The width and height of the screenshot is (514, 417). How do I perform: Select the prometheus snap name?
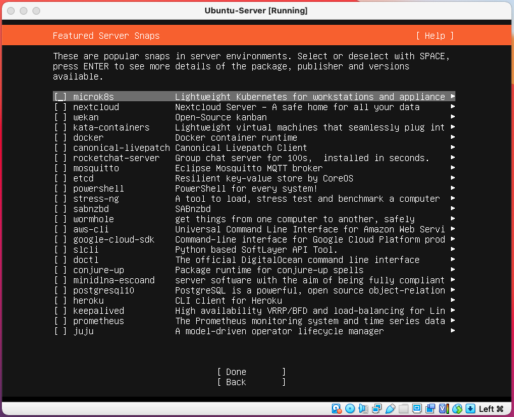pos(99,321)
